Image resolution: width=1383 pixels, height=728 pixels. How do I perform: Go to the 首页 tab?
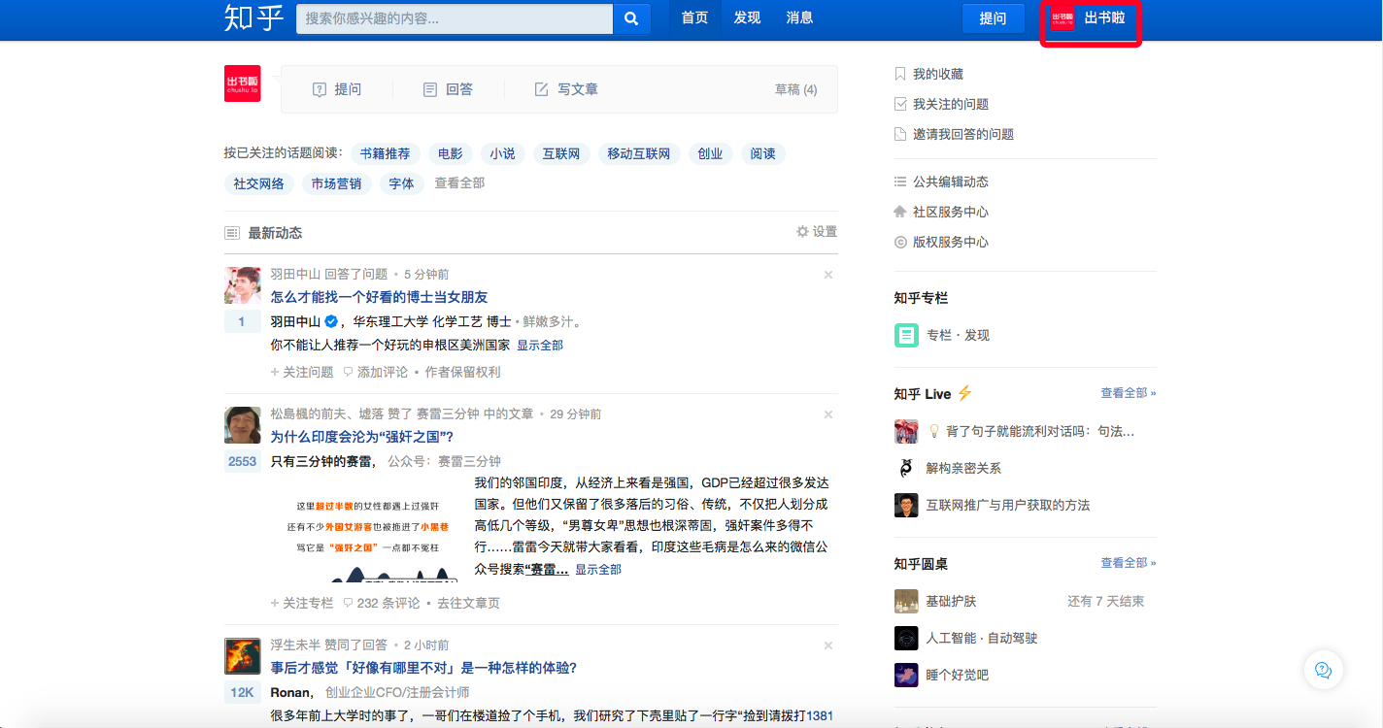[x=694, y=18]
